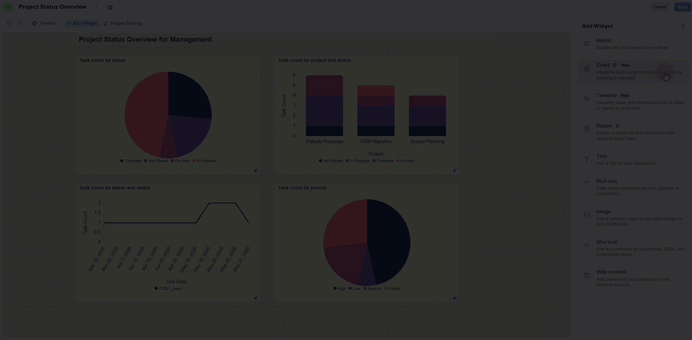Viewport: 692px width, 340px height.
Task: Click the Image widget icon
Action: pyautogui.click(x=587, y=215)
